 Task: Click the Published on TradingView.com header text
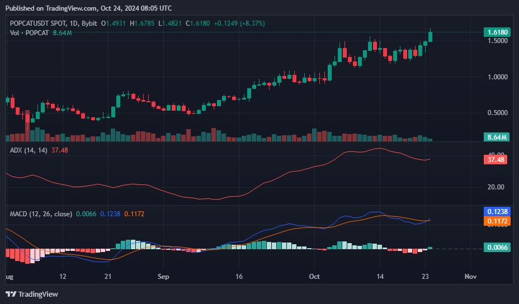coord(88,8)
